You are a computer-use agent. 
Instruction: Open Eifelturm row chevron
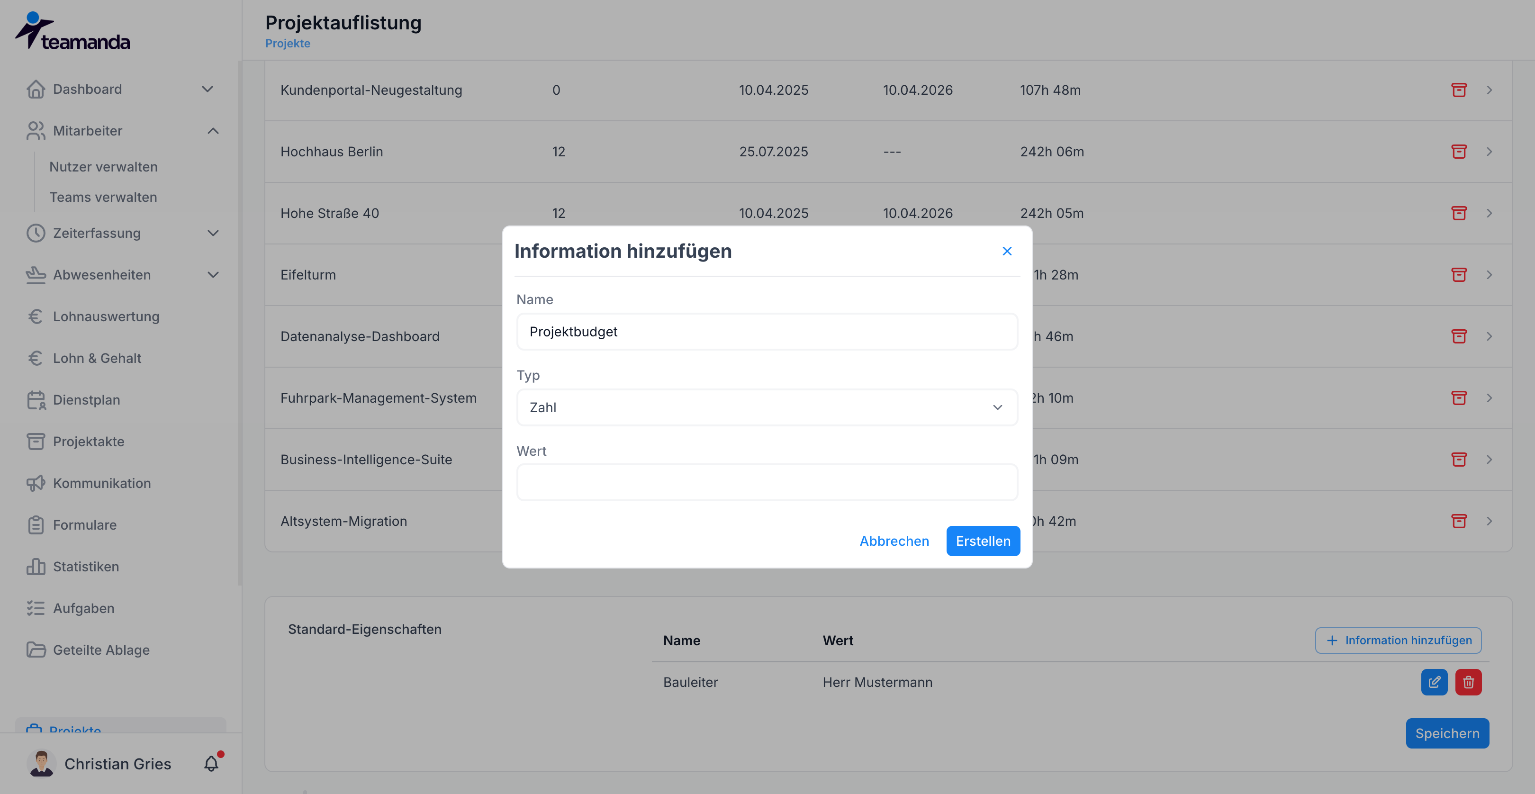[1489, 275]
